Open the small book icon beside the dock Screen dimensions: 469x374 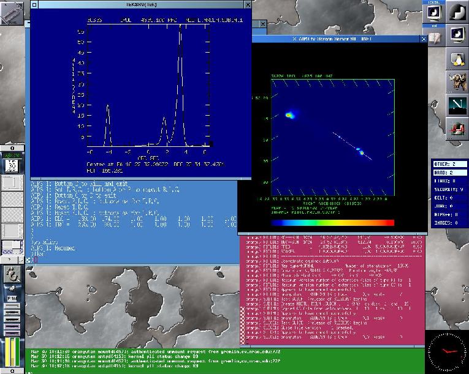click(x=435, y=38)
